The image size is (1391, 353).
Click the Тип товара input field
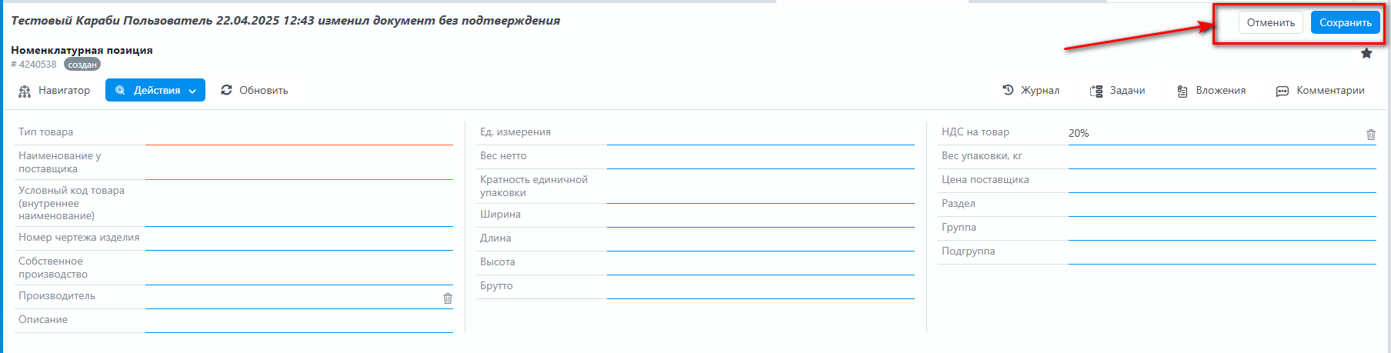(299, 134)
